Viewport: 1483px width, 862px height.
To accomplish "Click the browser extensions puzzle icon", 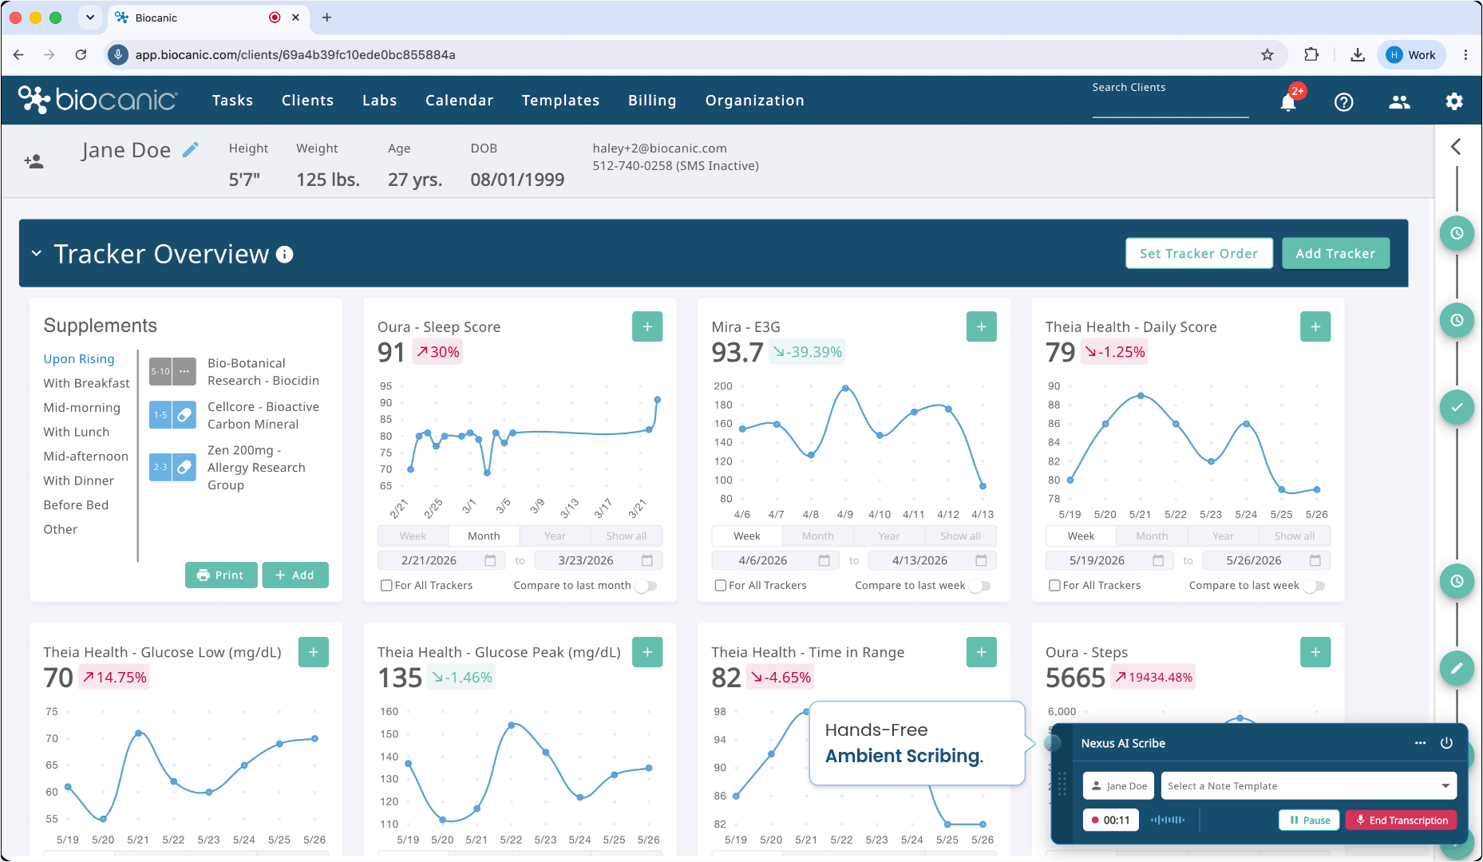I will tap(1311, 55).
